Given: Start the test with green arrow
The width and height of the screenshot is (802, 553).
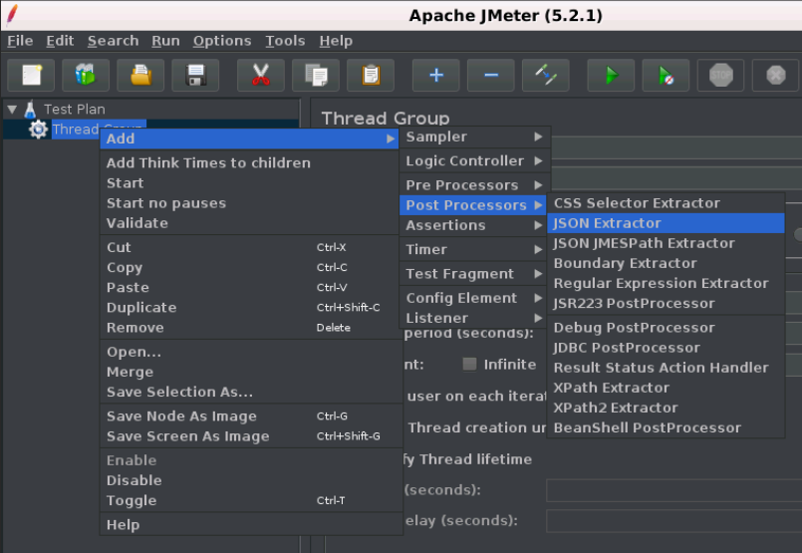Looking at the screenshot, I should [612, 75].
